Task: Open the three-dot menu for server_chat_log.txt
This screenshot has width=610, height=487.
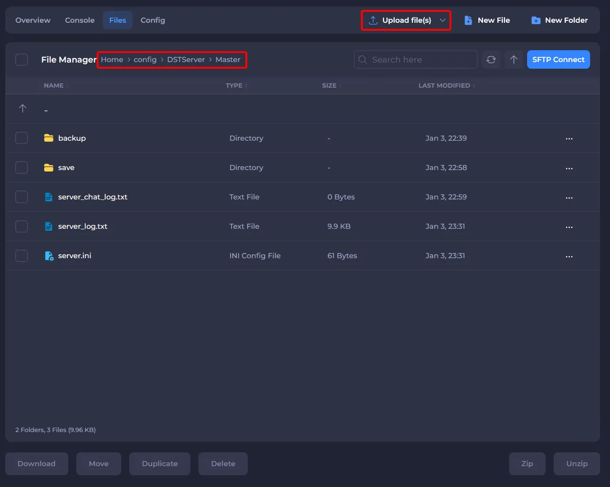Action: [x=569, y=198]
